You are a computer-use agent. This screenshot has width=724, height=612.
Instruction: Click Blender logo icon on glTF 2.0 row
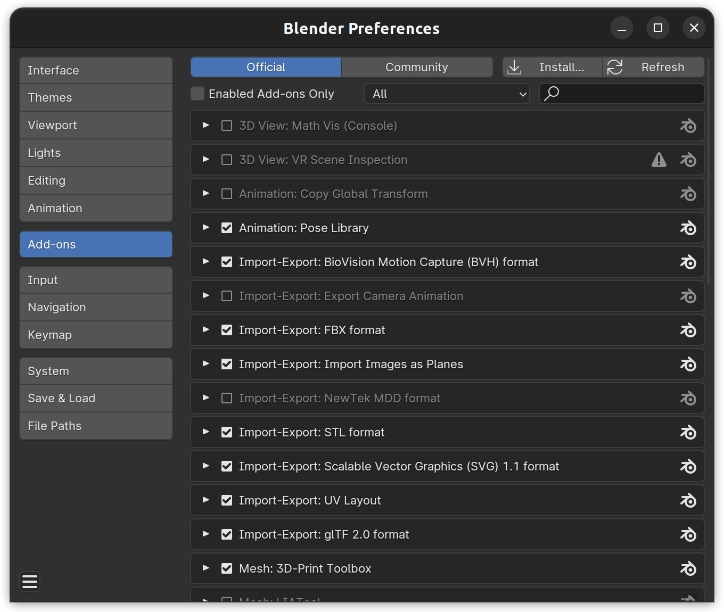click(x=688, y=535)
